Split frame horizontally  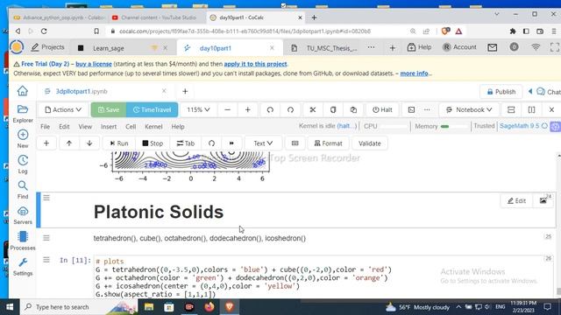coord(511,109)
